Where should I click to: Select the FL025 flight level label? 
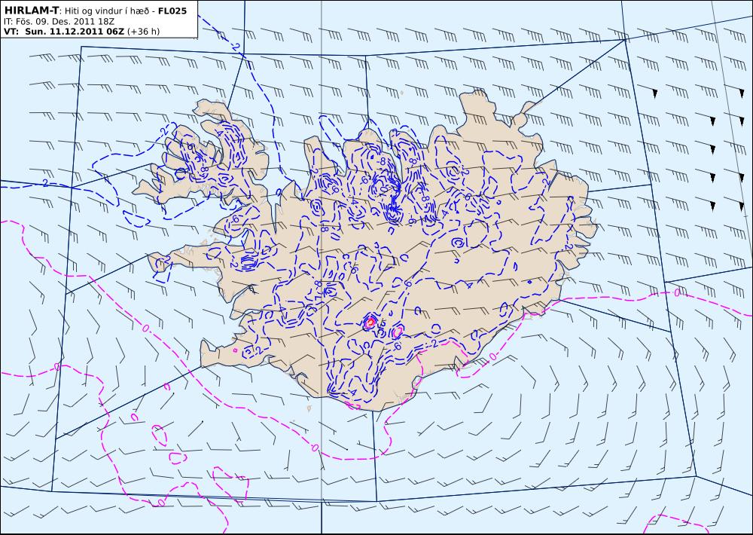[172, 10]
